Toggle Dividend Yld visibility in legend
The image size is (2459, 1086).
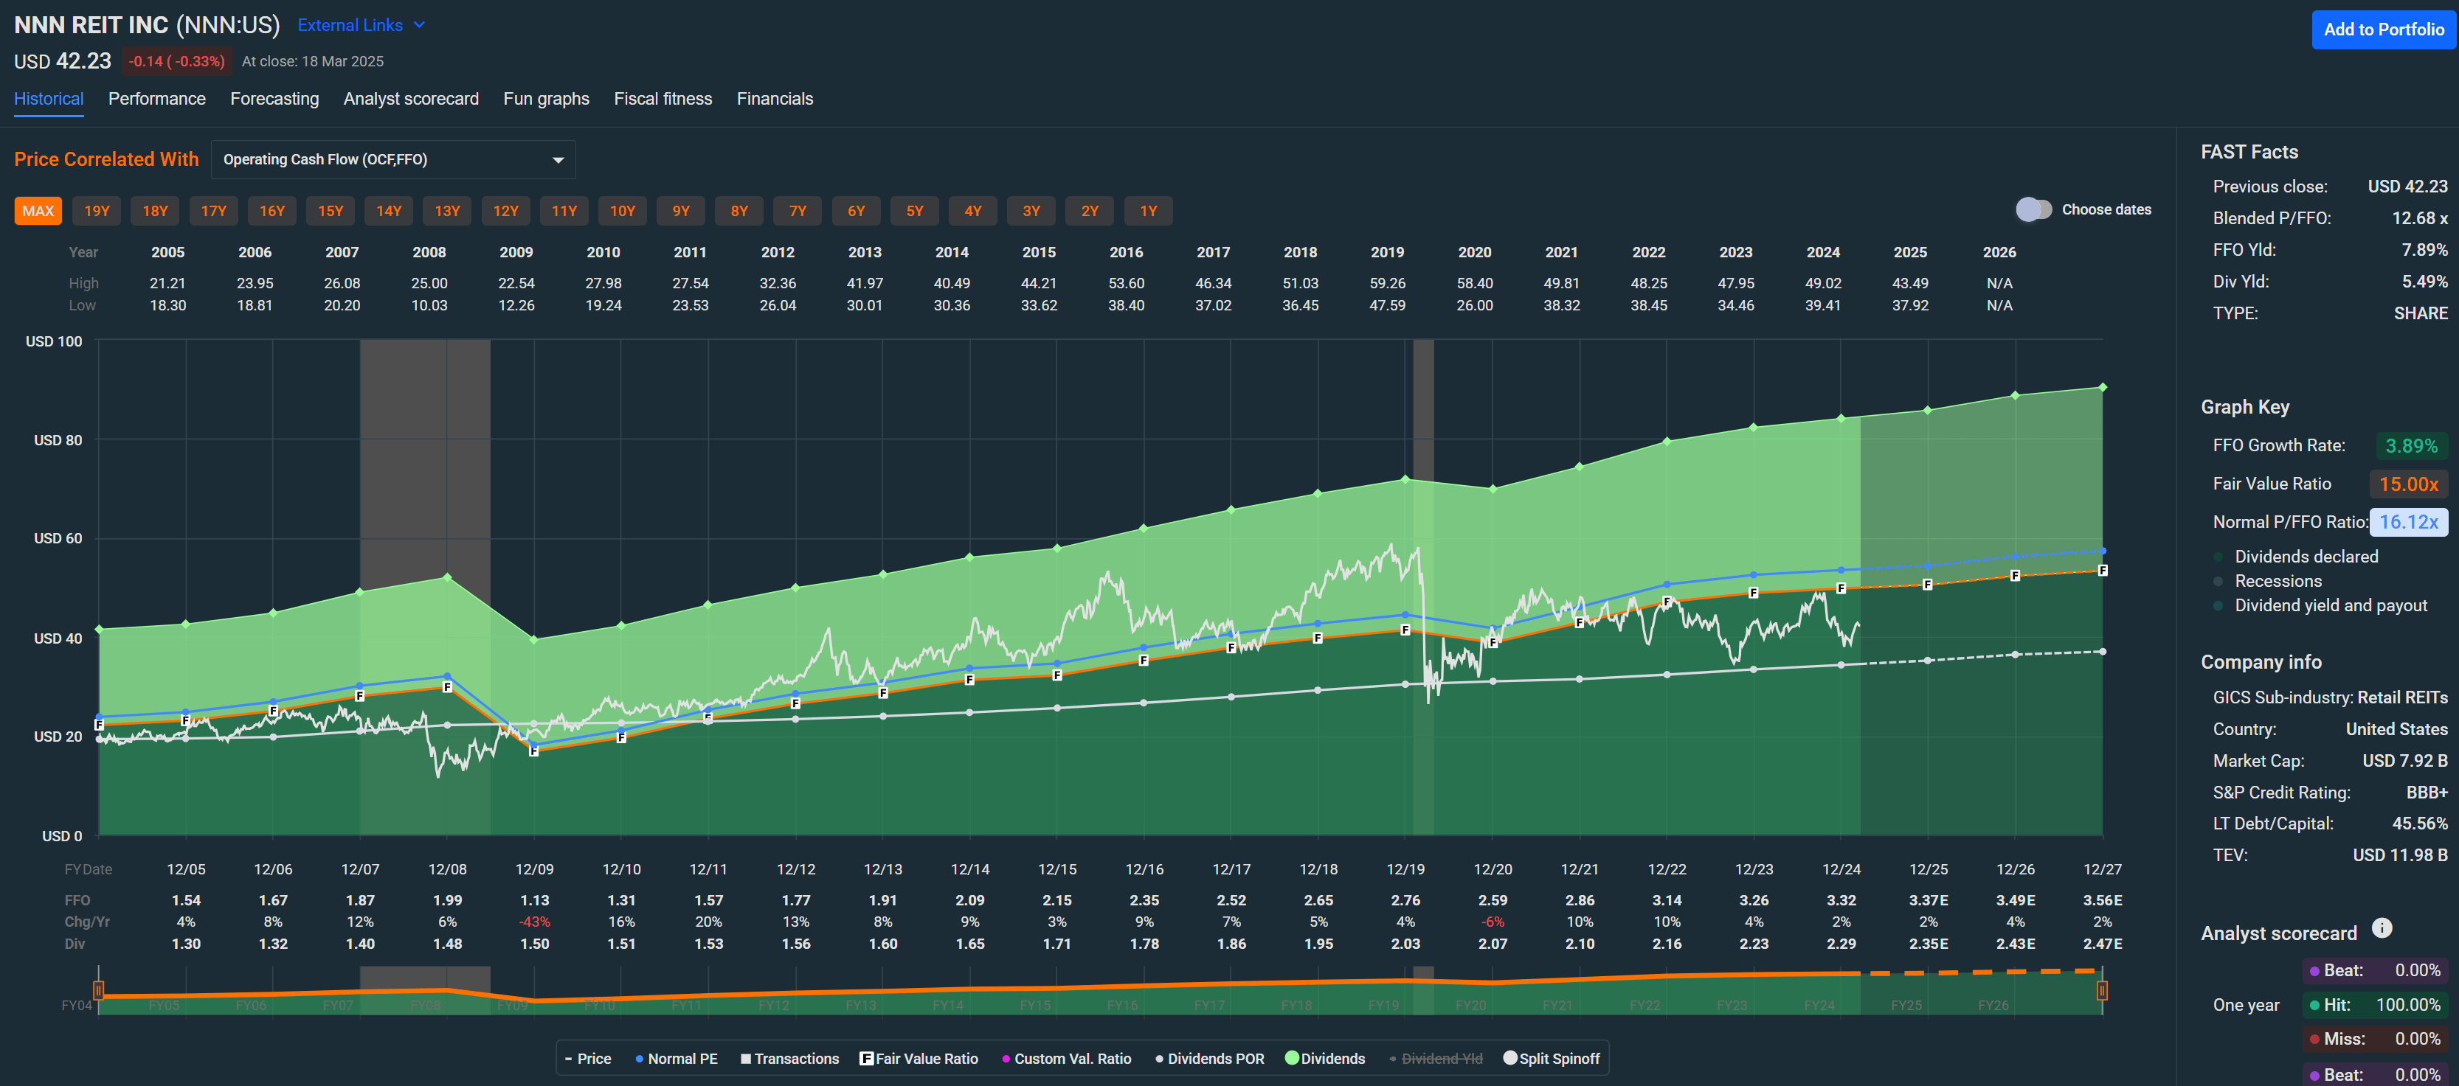tap(1436, 1058)
